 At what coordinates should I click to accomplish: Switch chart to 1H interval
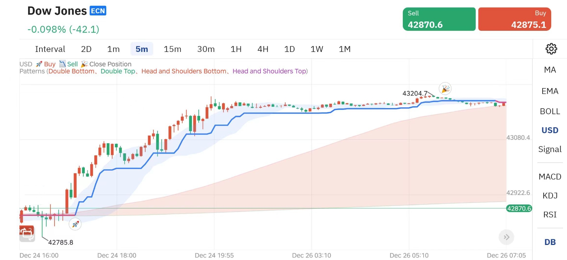[x=236, y=49]
